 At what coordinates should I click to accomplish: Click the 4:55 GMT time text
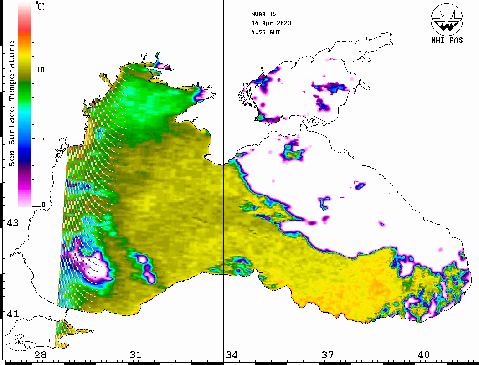[x=266, y=32]
